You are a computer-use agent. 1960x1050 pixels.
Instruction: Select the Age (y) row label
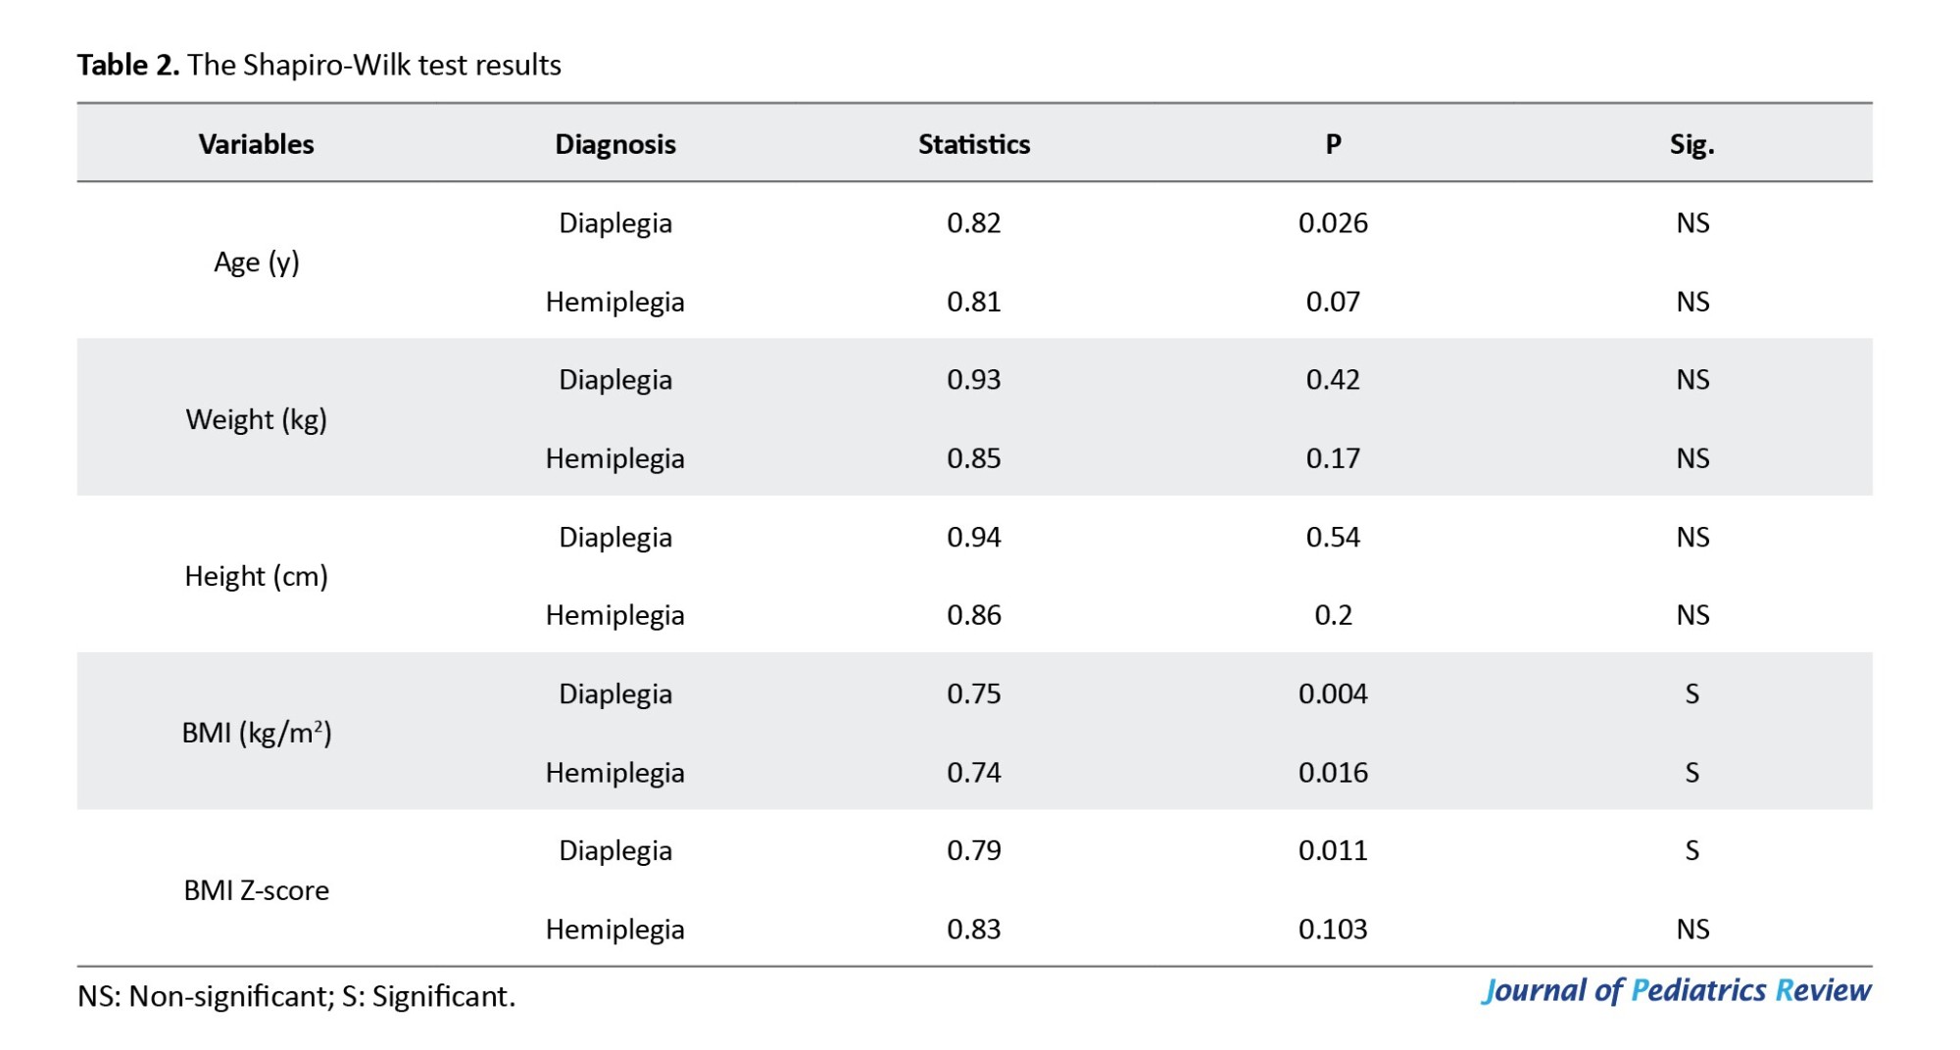[x=256, y=262]
